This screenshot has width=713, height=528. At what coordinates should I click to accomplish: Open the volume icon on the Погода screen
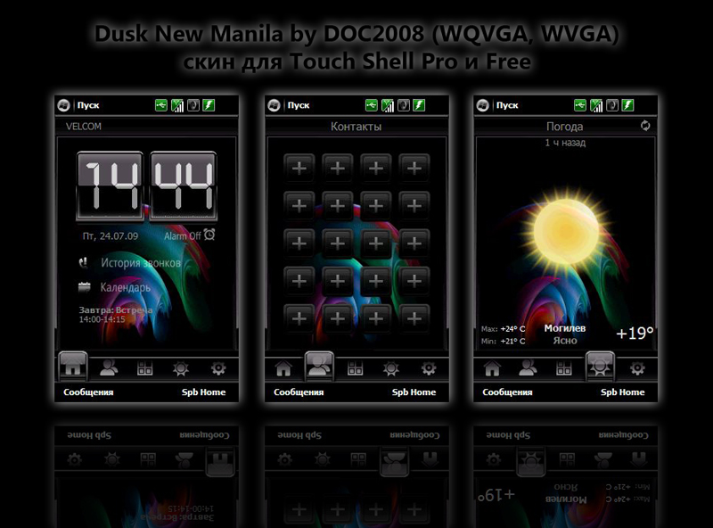point(612,105)
